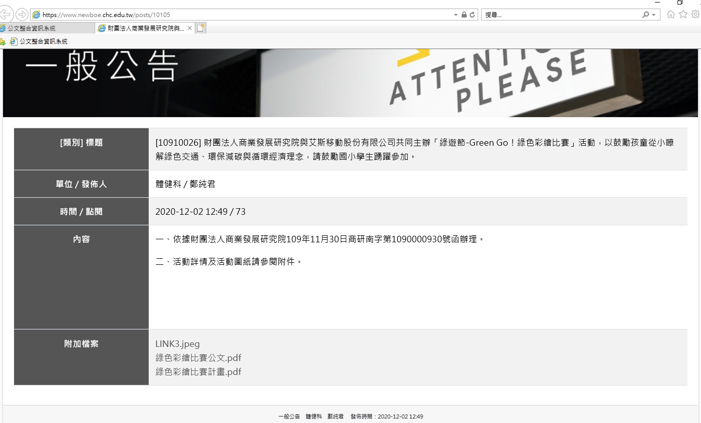This screenshot has height=423, width=701.
Task: Open the browser Tools gear icon
Action: [x=695, y=15]
